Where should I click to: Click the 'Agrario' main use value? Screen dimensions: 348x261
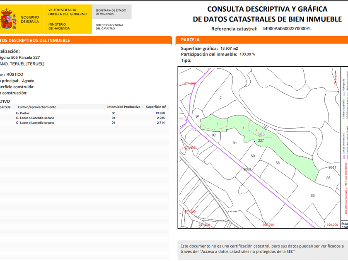28,81
